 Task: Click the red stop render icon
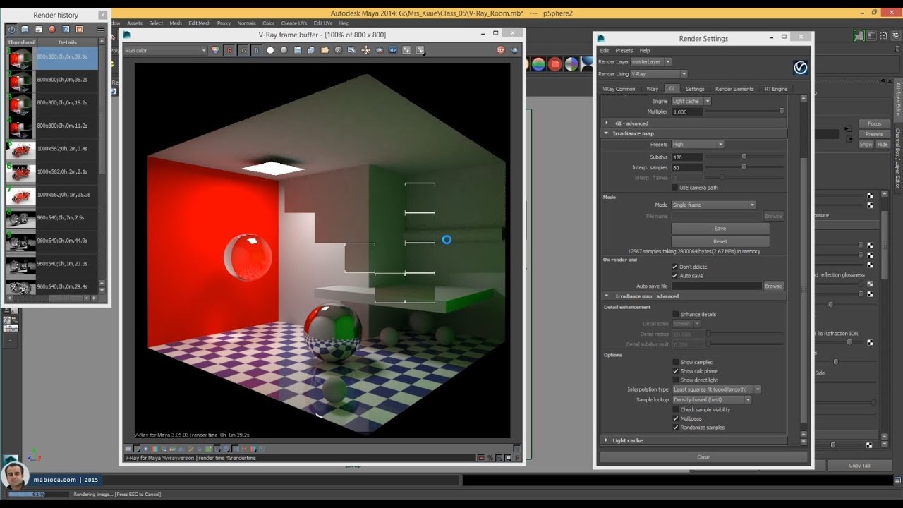tap(501, 50)
